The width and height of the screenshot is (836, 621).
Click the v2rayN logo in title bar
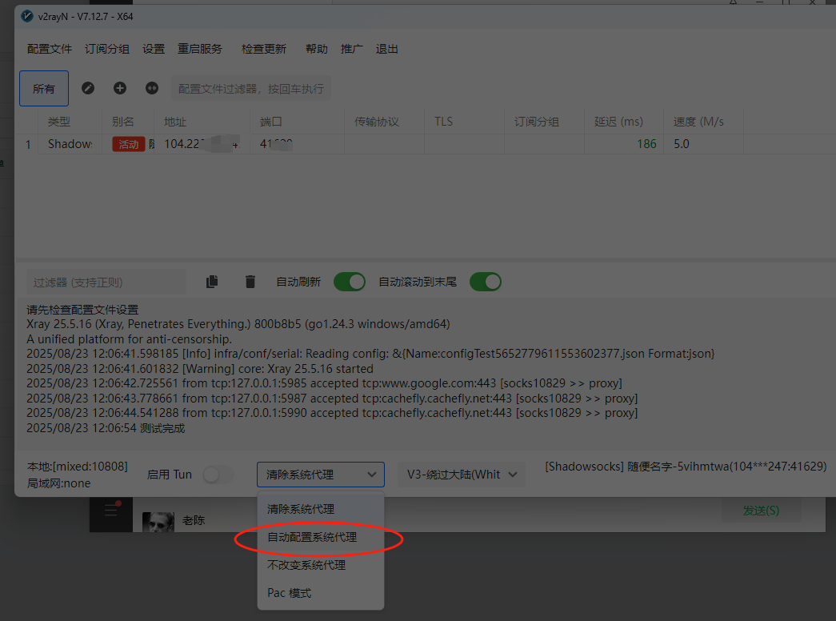coord(27,16)
